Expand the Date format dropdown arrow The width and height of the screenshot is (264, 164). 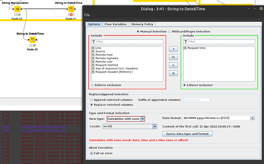tap(252, 118)
